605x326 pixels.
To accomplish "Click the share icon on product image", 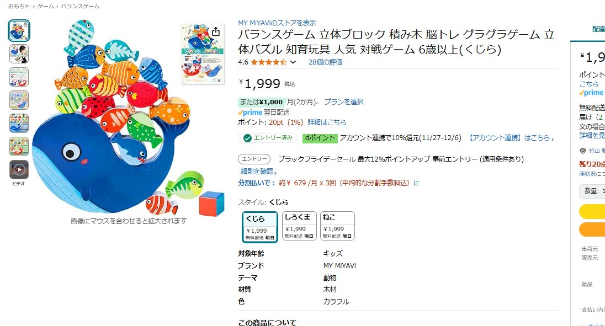I will click(x=216, y=32).
